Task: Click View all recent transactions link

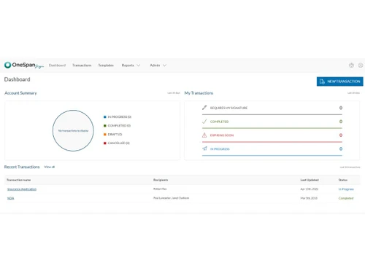Action: (x=49, y=167)
